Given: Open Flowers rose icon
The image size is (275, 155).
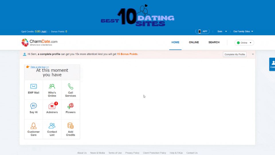Looking at the screenshot, I should click(x=70, y=106).
